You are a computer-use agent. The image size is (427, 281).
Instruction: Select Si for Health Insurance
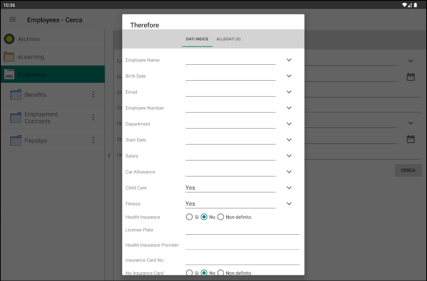[x=189, y=217]
